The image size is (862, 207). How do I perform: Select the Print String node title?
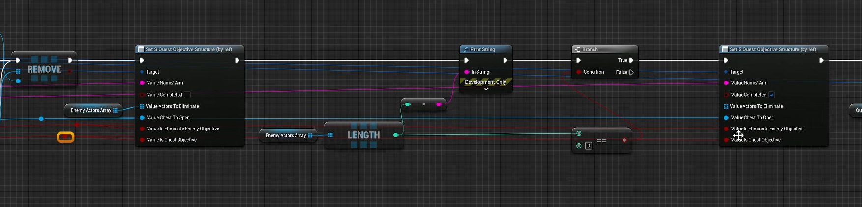(482, 49)
